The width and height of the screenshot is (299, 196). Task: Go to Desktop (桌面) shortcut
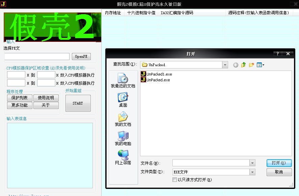pyautogui.click(x=123, y=100)
